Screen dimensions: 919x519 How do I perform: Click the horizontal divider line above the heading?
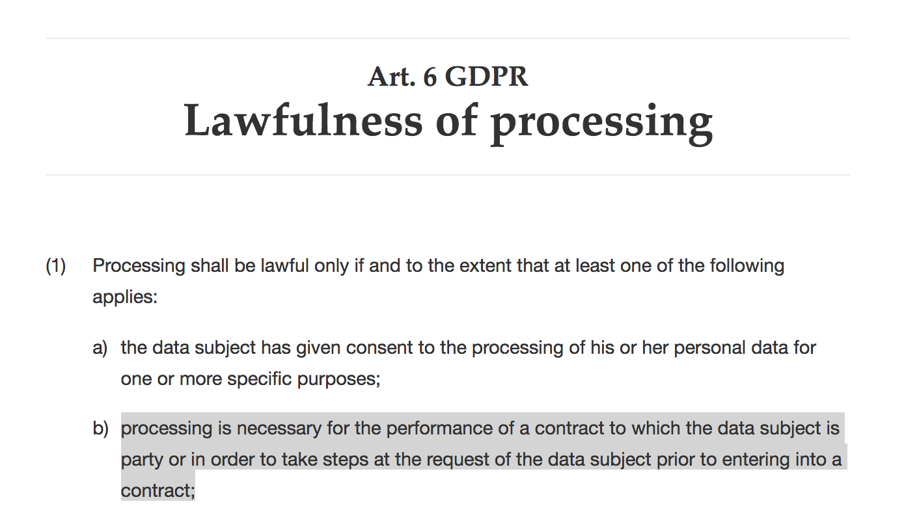point(448,38)
